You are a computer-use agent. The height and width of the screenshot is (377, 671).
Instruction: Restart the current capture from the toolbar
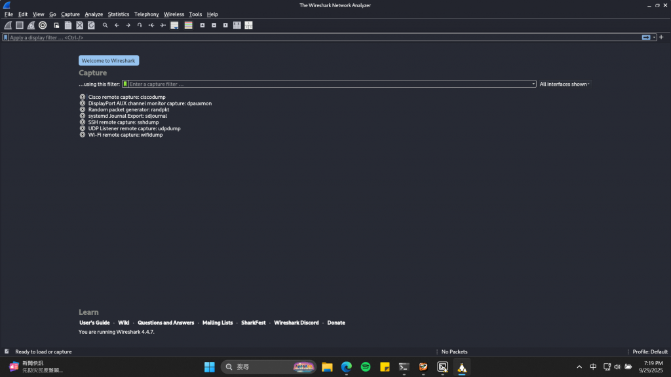pyautogui.click(x=31, y=26)
